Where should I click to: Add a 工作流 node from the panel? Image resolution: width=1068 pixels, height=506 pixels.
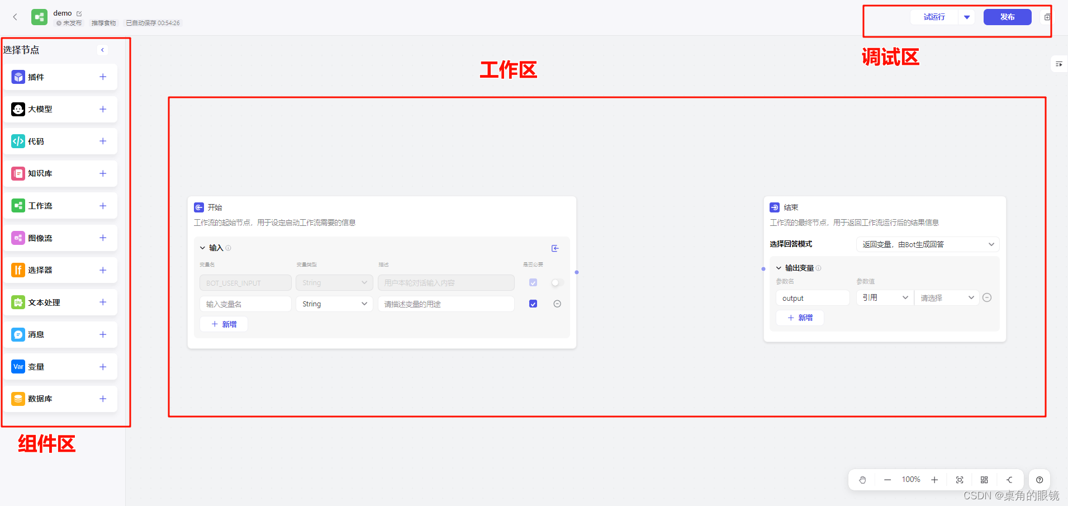103,205
